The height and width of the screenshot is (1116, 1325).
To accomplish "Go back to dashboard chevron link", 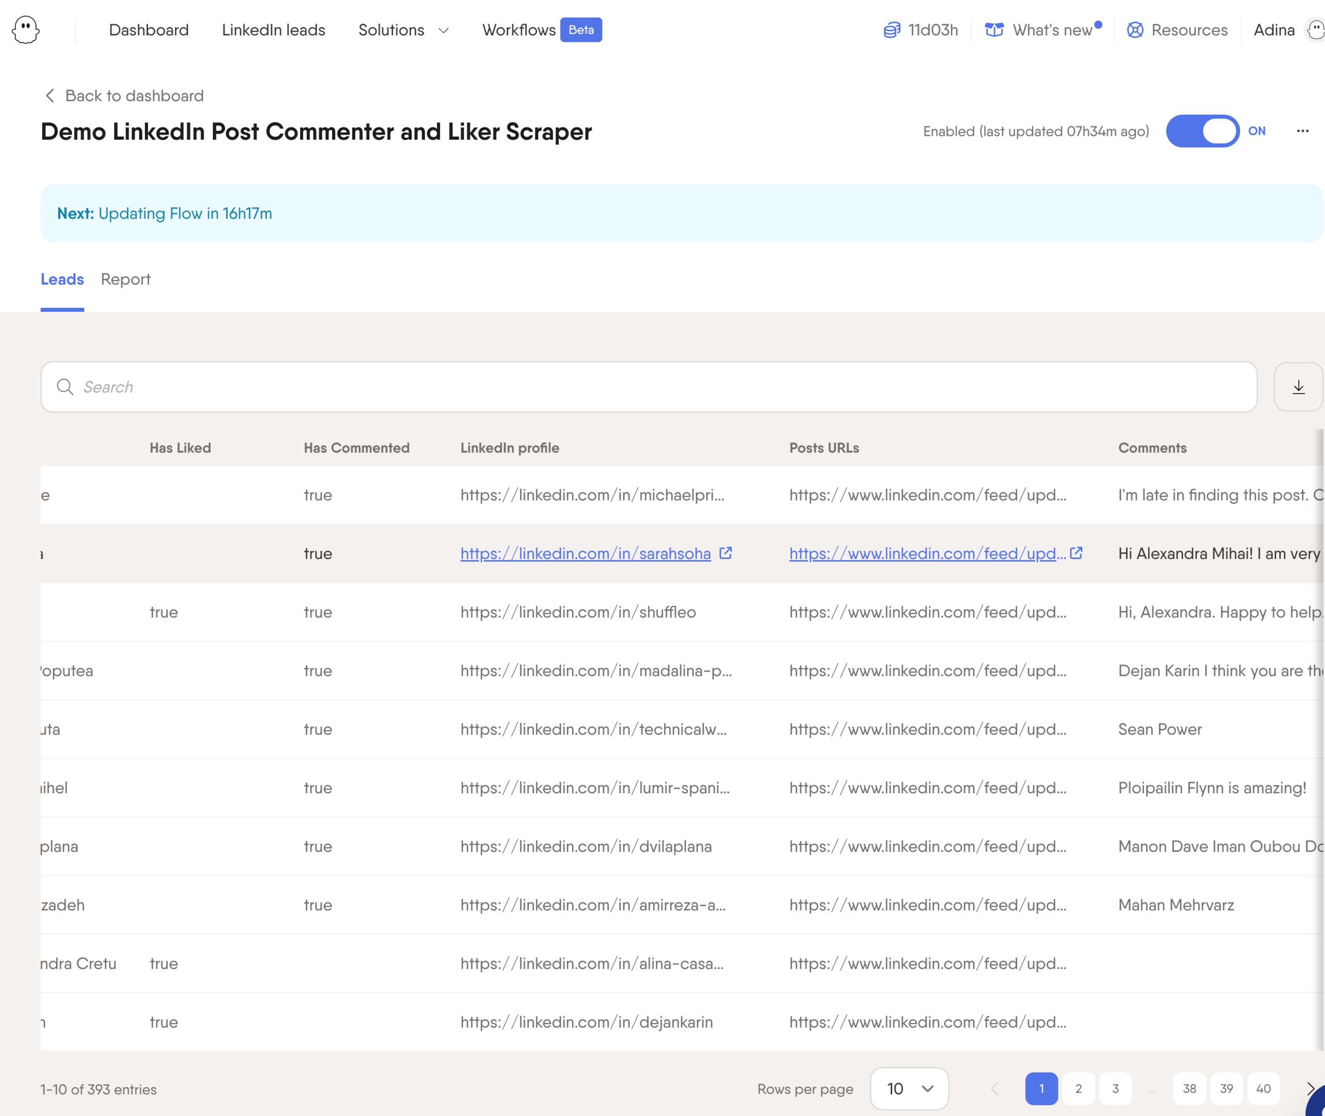I will point(51,96).
